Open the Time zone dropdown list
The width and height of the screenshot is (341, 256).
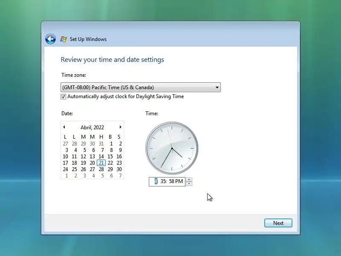(x=141, y=87)
